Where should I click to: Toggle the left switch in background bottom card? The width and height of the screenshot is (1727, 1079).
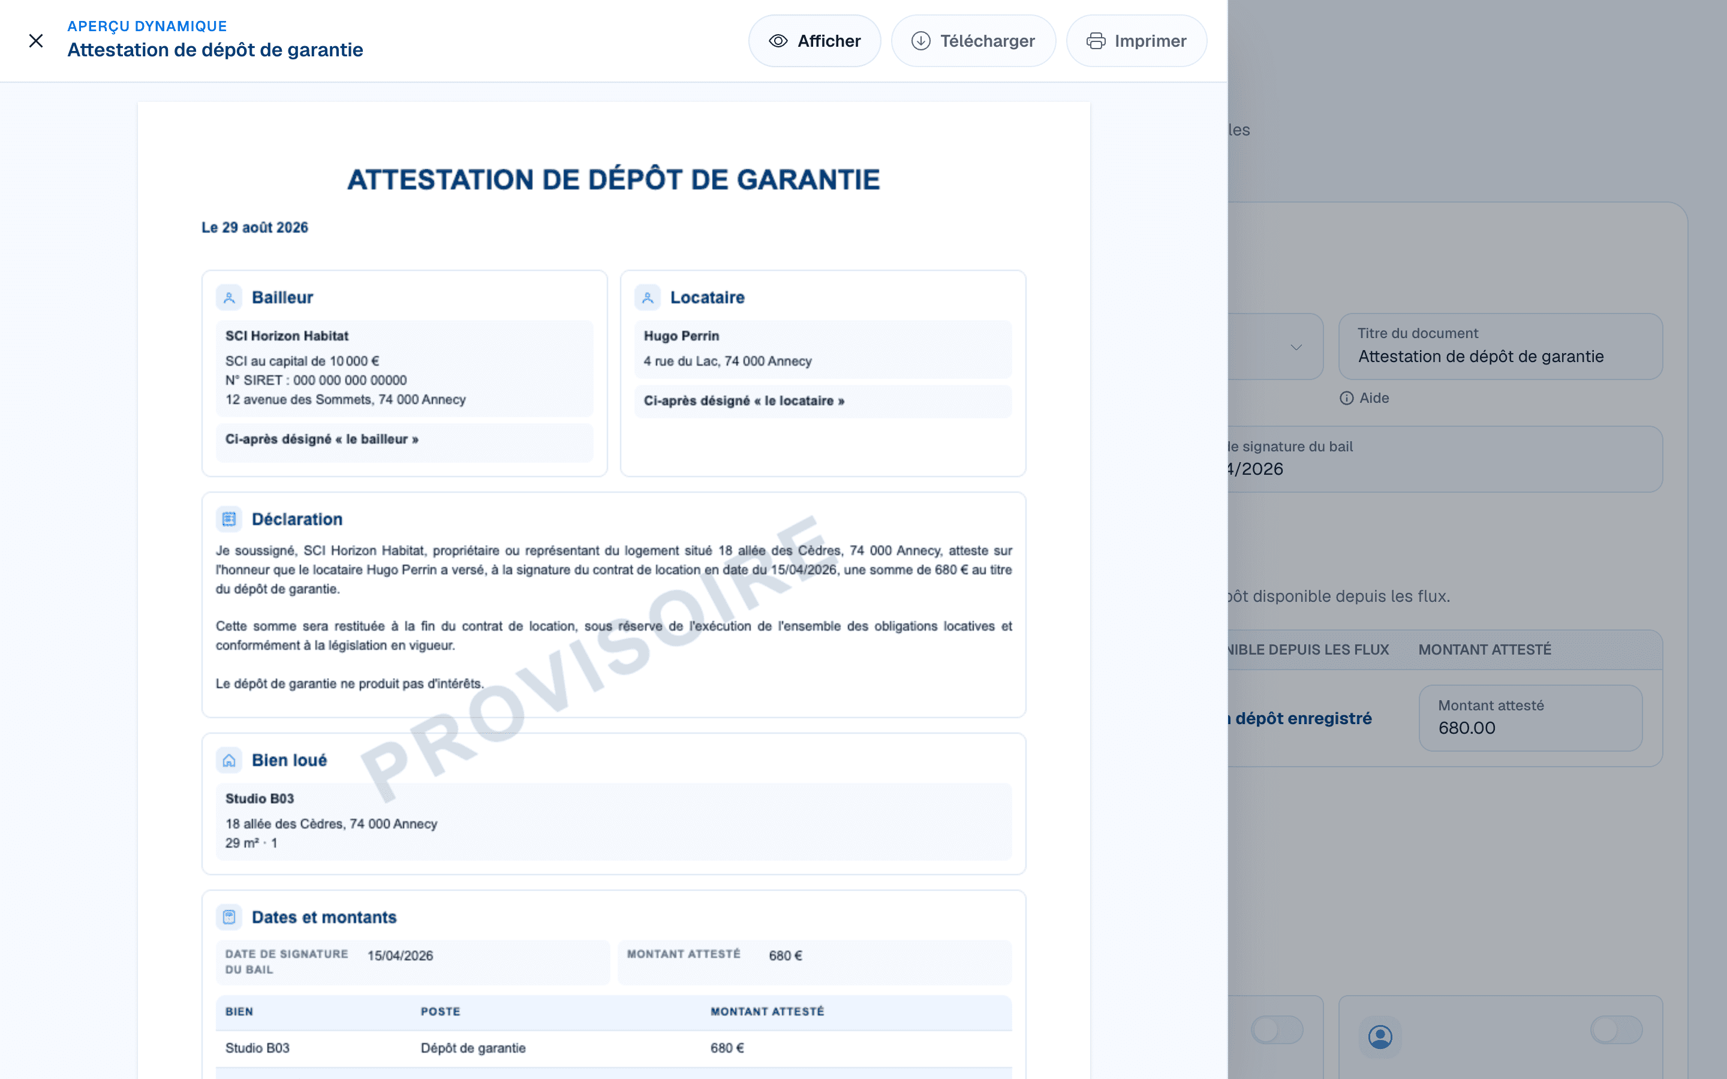coord(1277,1030)
